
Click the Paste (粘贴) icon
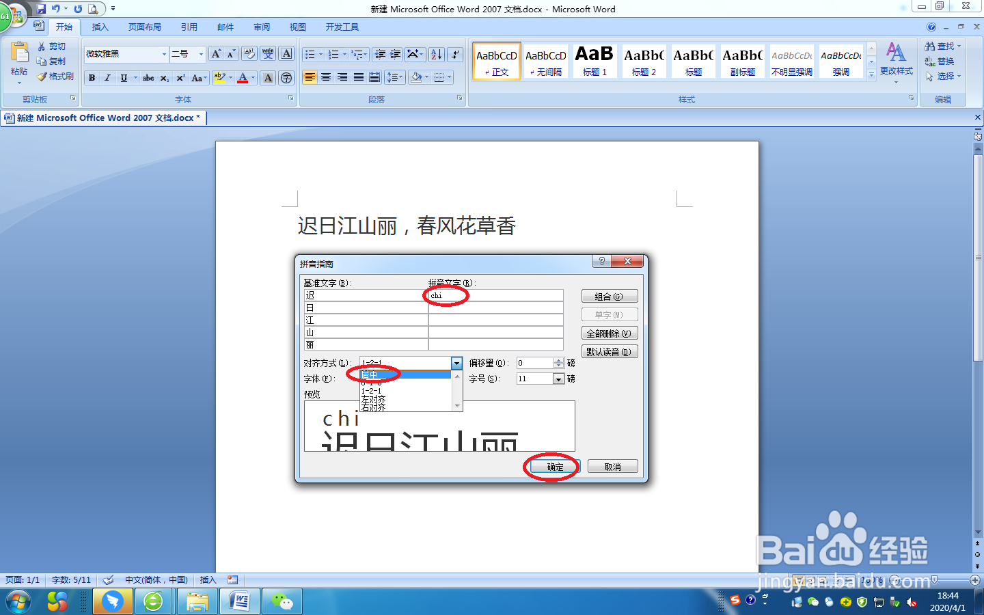click(19, 53)
